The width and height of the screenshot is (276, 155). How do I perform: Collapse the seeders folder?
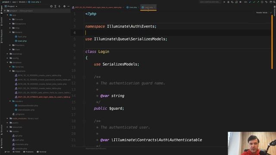(10, 101)
